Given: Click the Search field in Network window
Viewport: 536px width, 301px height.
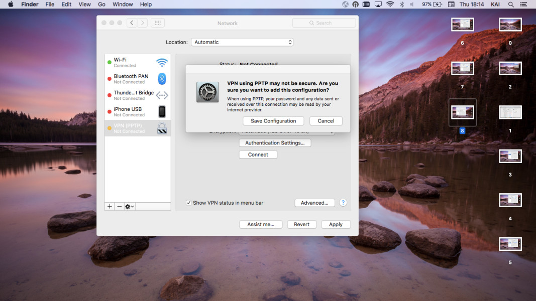Looking at the screenshot, I should 324,23.
